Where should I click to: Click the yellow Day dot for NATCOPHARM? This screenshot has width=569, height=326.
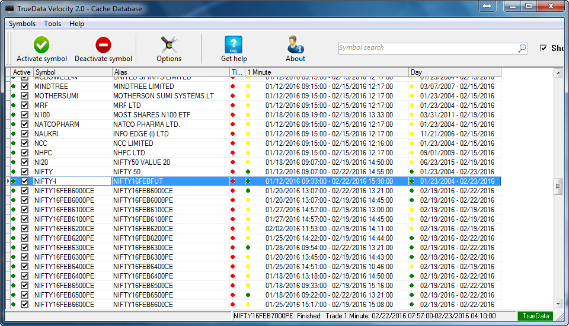click(x=411, y=124)
